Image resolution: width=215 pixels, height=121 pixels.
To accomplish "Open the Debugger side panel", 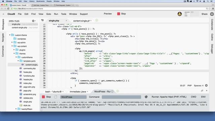I will pos(212,49).
